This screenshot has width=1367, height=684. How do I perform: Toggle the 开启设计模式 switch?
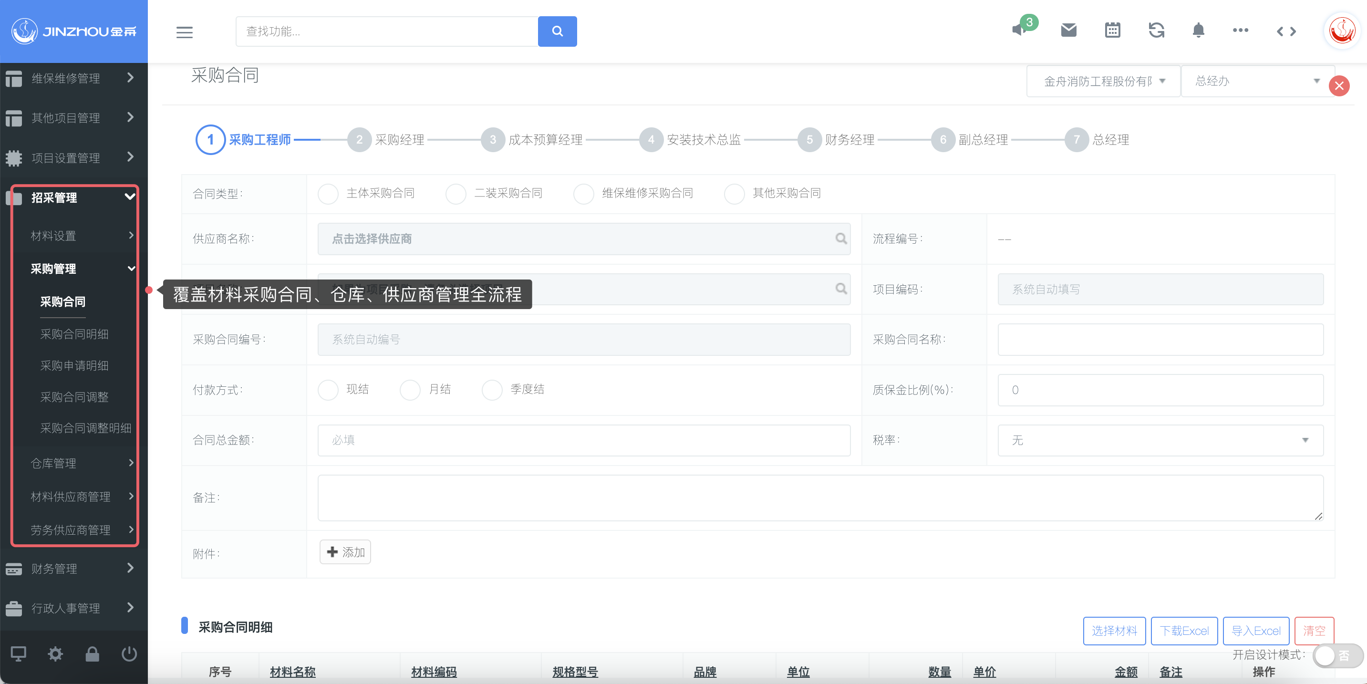tap(1337, 656)
